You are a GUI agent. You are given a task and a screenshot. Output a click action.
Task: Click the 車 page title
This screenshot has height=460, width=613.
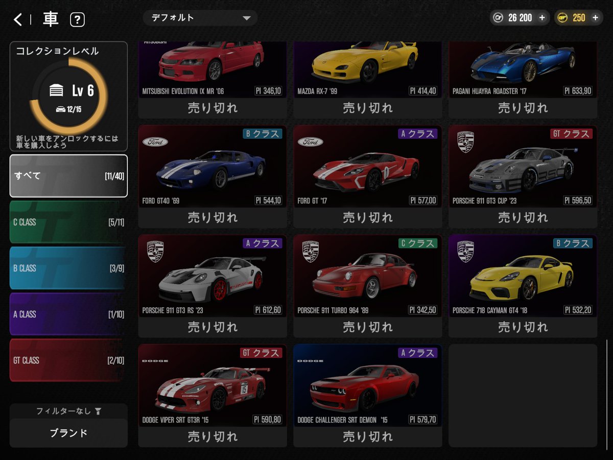pos(51,19)
